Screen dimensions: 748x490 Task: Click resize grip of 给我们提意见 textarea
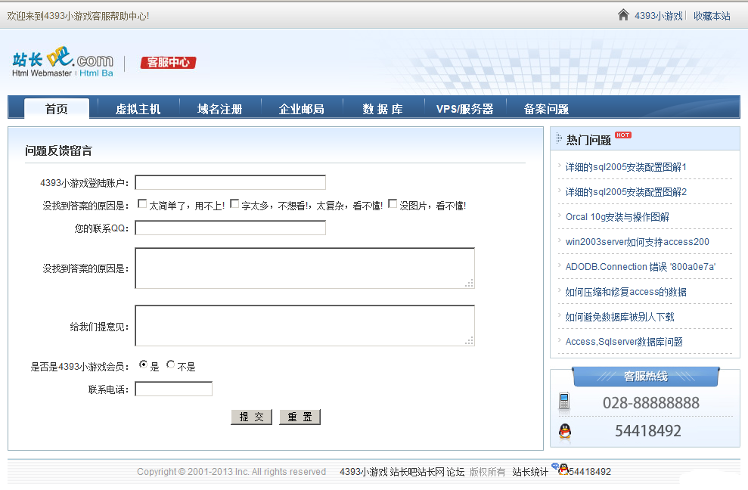pyautogui.click(x=470, y=341)
